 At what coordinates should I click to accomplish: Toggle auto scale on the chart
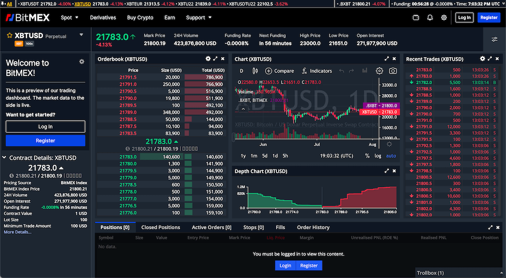(391, 156)
